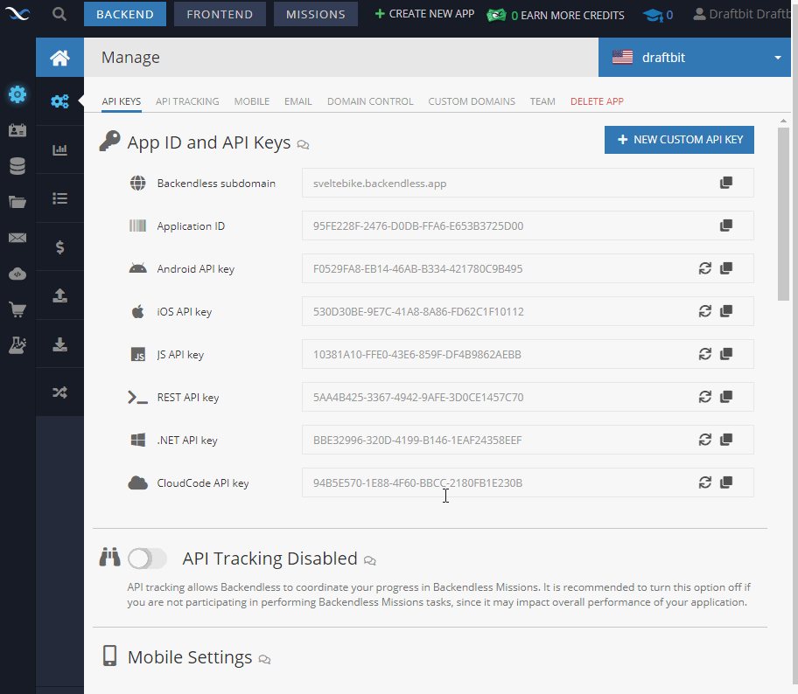This screenshot has height=694, width=798.
Task: Open the graduation cap missions counter
Action: (658, 15)
